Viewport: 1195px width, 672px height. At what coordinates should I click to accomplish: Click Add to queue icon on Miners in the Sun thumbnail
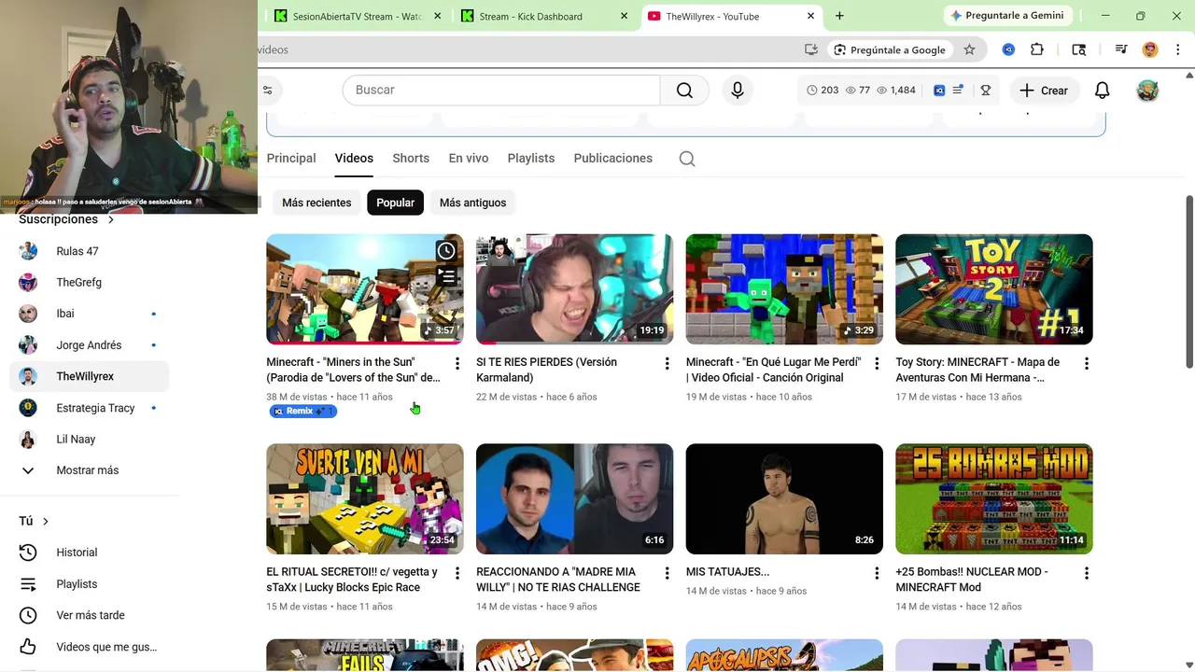click(446, 276)
